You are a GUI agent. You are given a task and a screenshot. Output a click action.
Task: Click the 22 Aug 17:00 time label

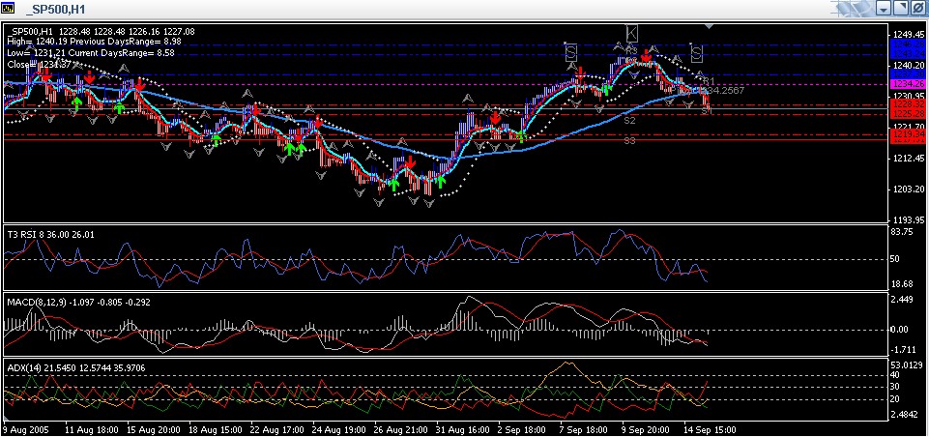pos(277,429)
